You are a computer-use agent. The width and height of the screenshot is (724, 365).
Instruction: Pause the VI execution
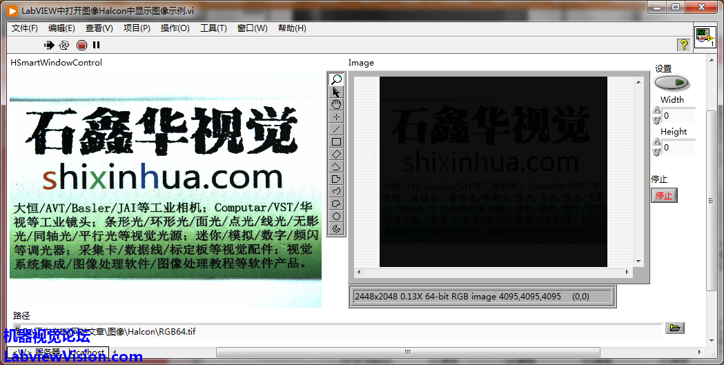96,45
